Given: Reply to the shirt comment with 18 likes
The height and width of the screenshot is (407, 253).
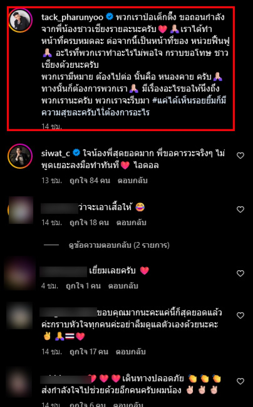Looking at the screenshot, I should (x=131, y=222).
